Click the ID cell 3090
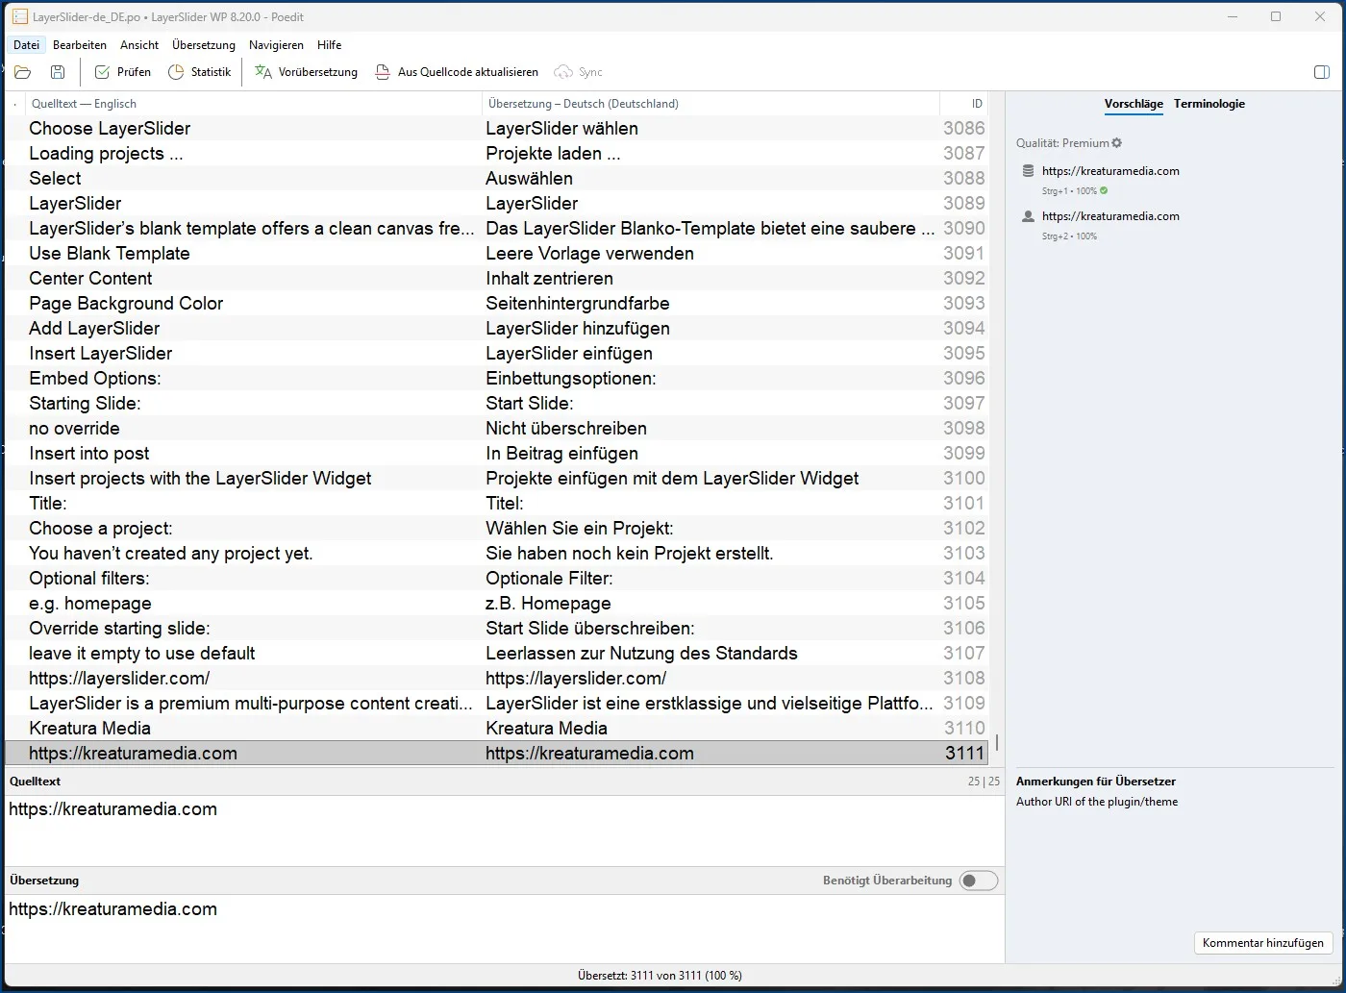Viewport: 1346px width, 993px height. point(964,228)
